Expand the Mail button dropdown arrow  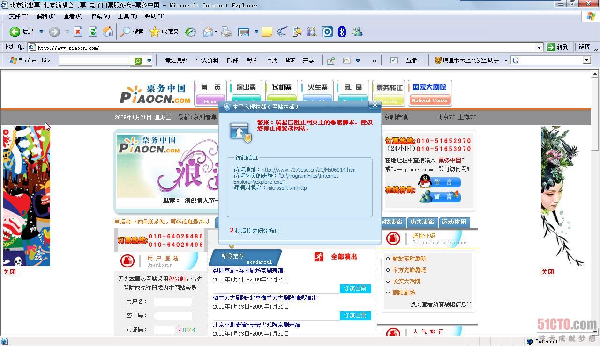point(216,32)
